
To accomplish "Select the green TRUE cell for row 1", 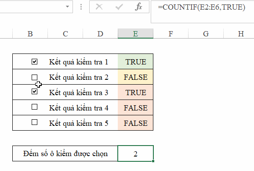I will click(135, 61).
